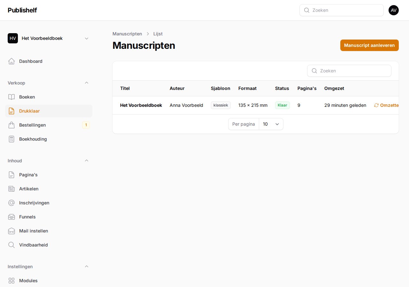Collapse the Inhoud section
This screenshot has height=287, width=409.
pos(87,161)
